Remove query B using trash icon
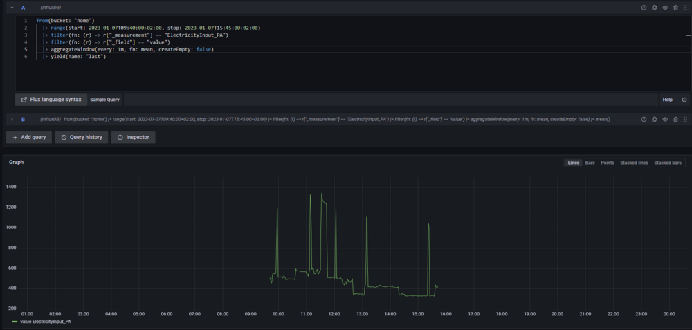 click(675, 119)
